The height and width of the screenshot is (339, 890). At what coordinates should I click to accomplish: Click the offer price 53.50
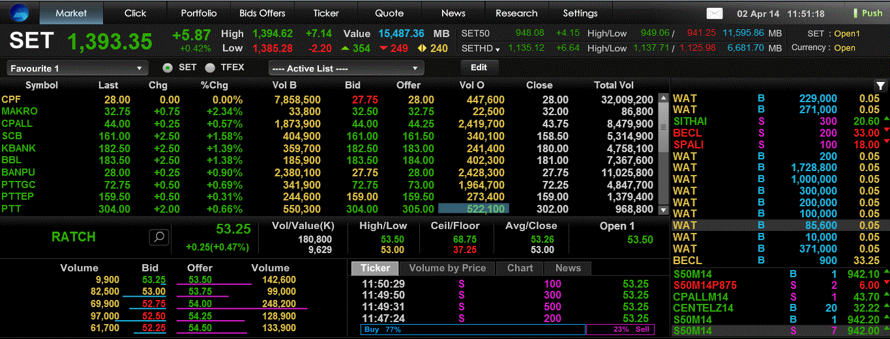(200, 280)
